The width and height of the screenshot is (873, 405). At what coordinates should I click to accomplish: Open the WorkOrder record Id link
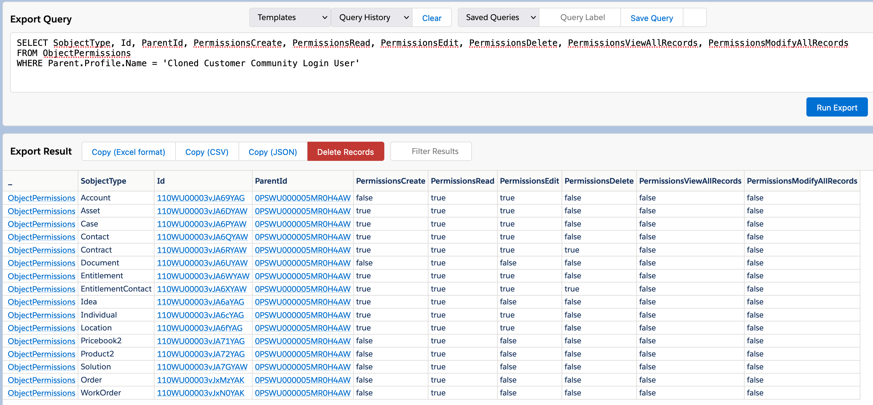(201, 393)
